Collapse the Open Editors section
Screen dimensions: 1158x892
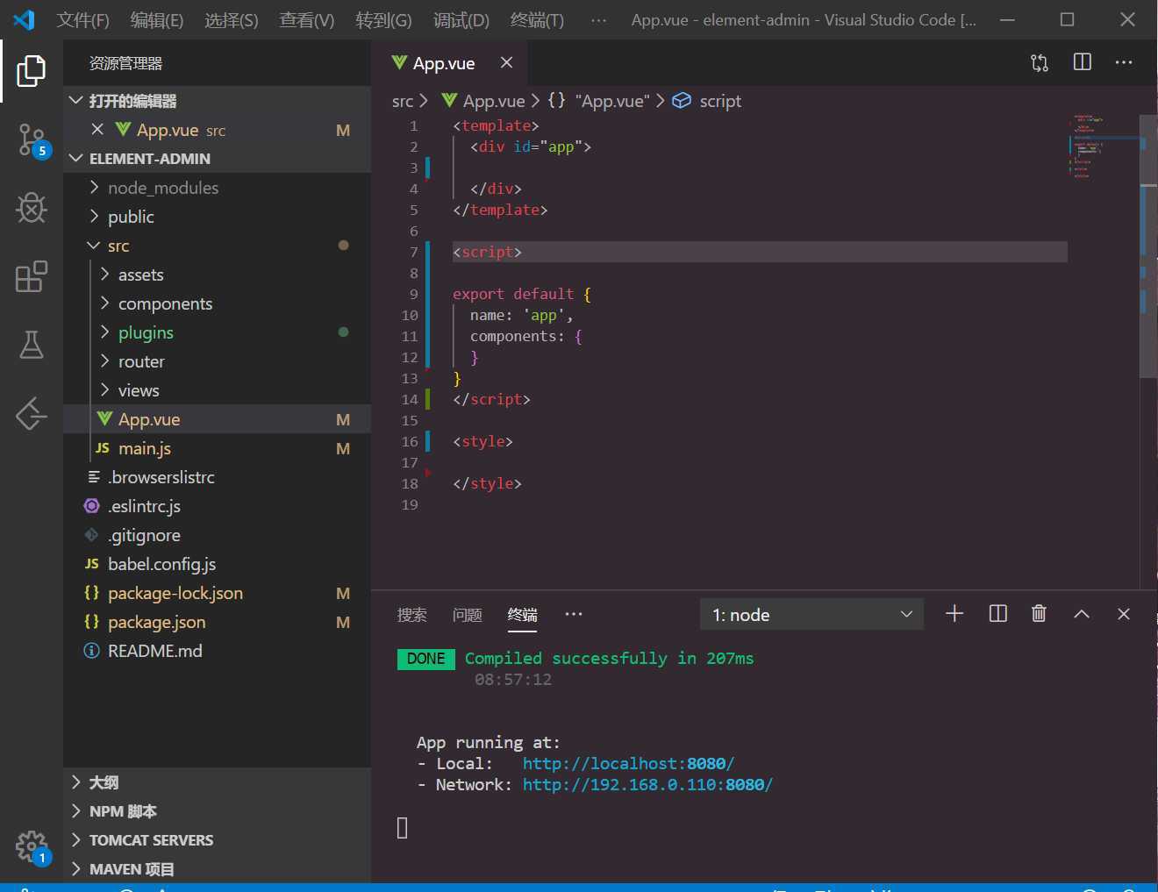[76, 101]
